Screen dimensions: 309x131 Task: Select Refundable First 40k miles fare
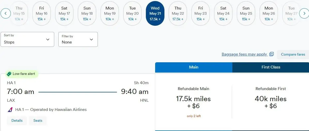tap(271, 102)
